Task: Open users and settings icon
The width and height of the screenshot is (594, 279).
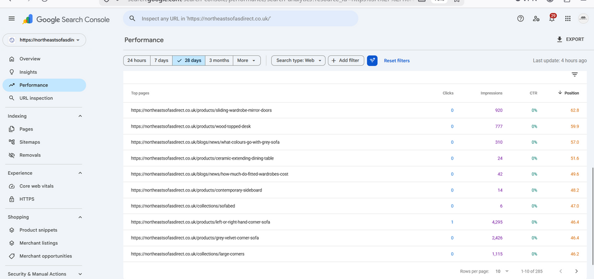Action: [x=536, y=19]
